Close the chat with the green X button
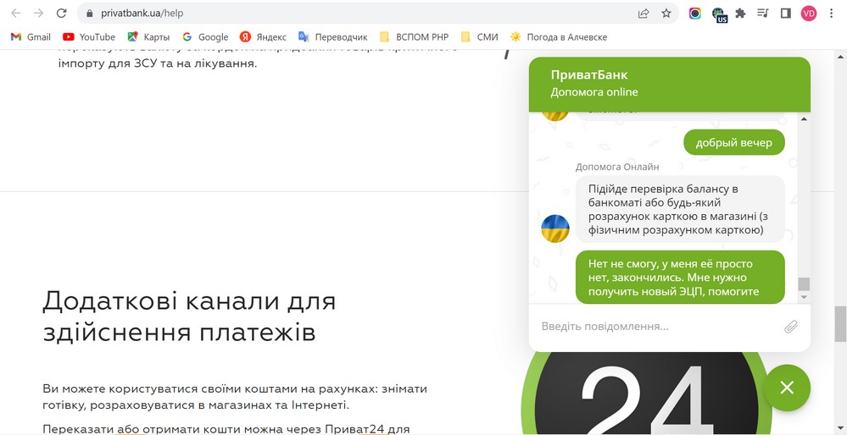The height and width of the screenshot is (435, 847). pos(787,388)
